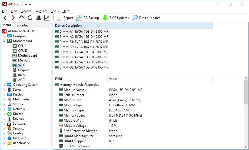Open the graph tool icon
This screenshot has height=150, width=249.
click(x=47, y=18)
